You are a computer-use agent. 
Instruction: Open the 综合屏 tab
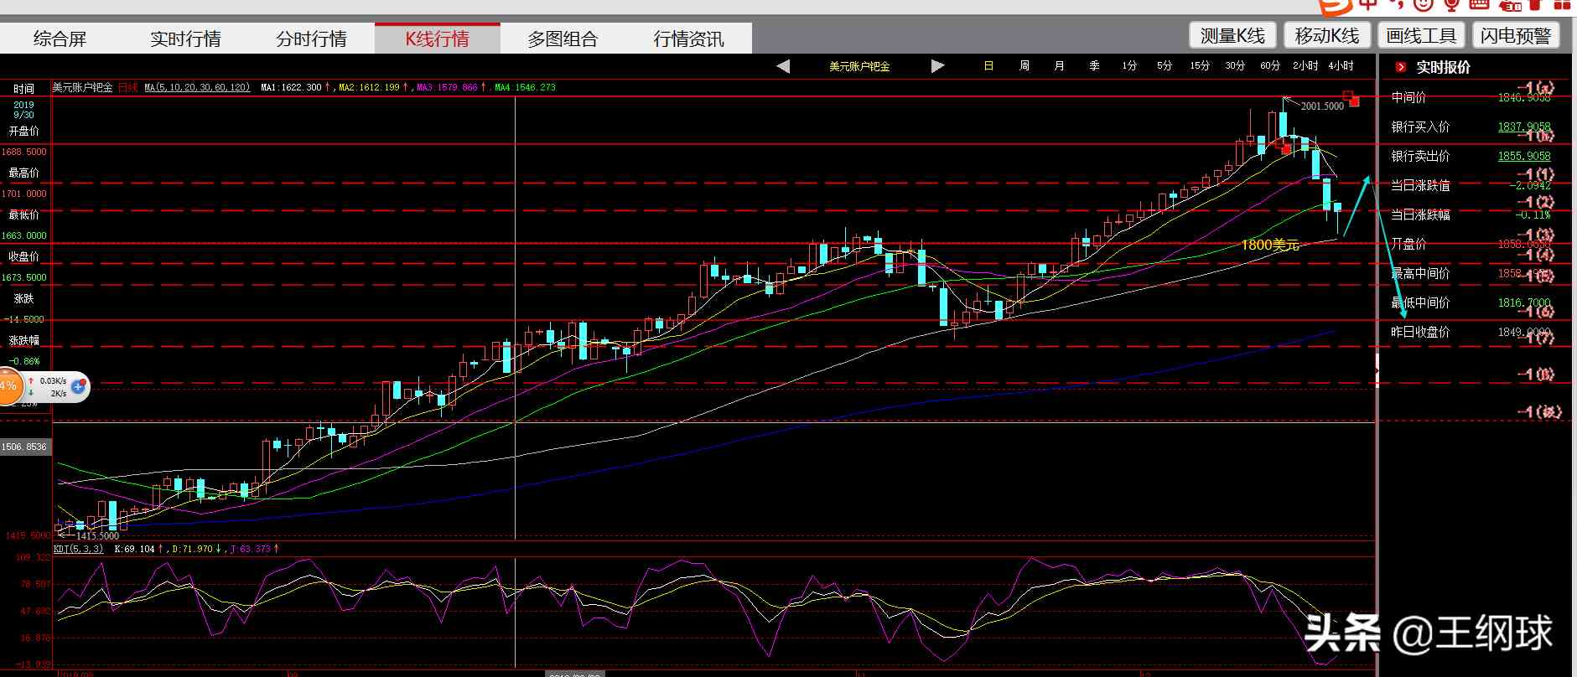[60, 39]
